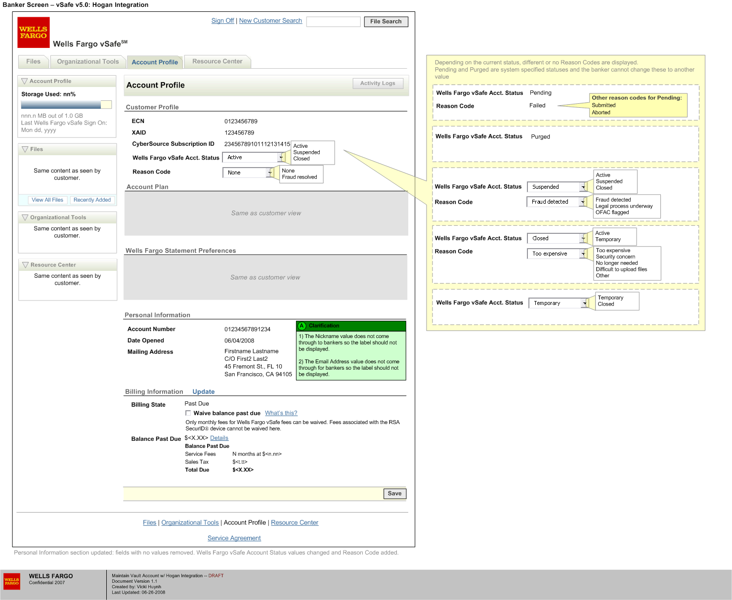The height and width of the screenshot is (600, 732).
Task: Click the Pending status value in notes
Action: click(x=541, y=93)
